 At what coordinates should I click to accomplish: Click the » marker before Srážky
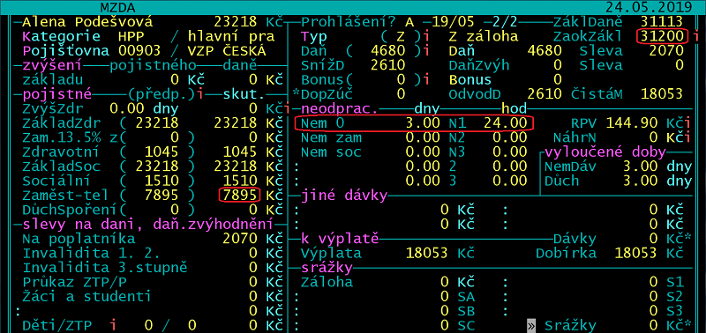(531, 325)
